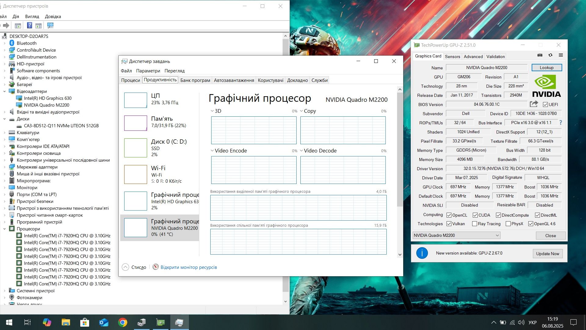This screenshot has width=586, height=330.
Task: Open the NVIDIA Quadro M2200 GPU selector dropdown
Action: 456,235
